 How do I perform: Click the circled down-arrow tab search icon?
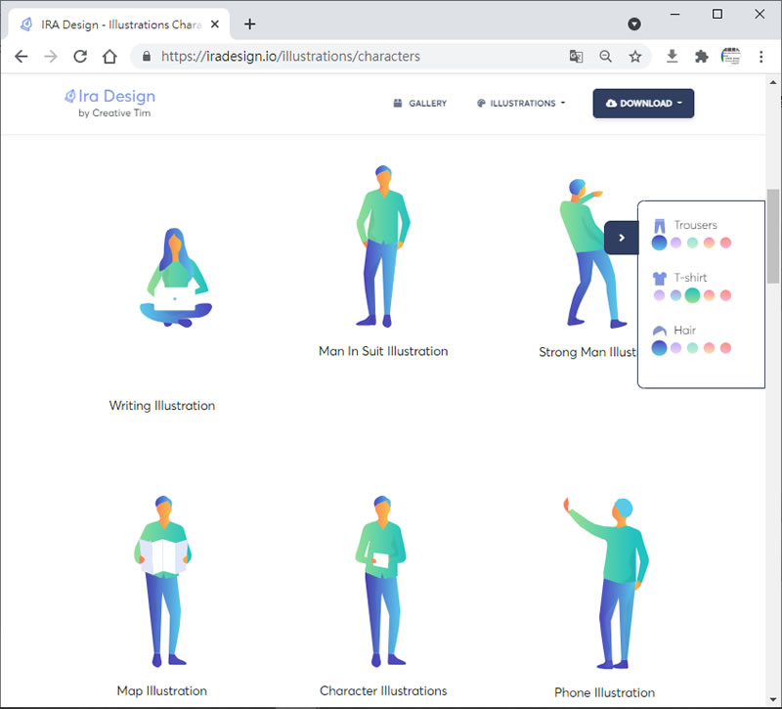pyautogui.click(x=634, y=23)
